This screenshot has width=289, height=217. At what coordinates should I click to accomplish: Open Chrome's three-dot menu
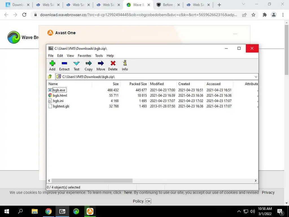tap(283, 15)
